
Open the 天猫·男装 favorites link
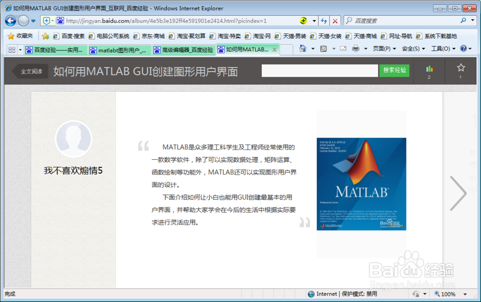coord(290,36)
